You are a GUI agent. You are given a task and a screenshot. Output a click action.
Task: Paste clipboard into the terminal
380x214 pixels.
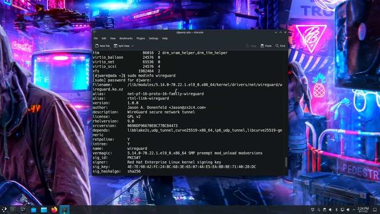266,46
